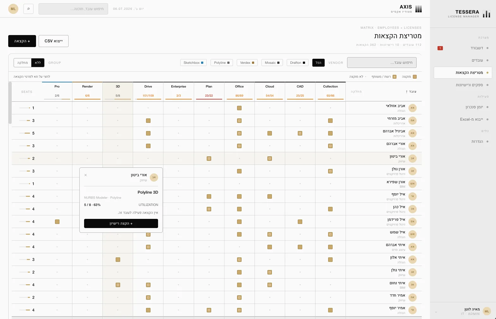Toggle the Drafton vendor filter
Screen dimensions: 496x319
click(297, 63)
